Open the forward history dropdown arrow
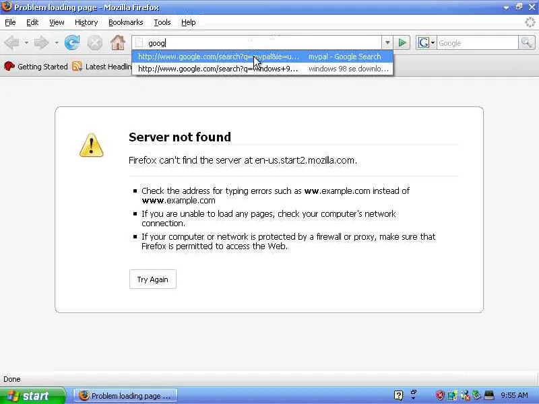 57,43
